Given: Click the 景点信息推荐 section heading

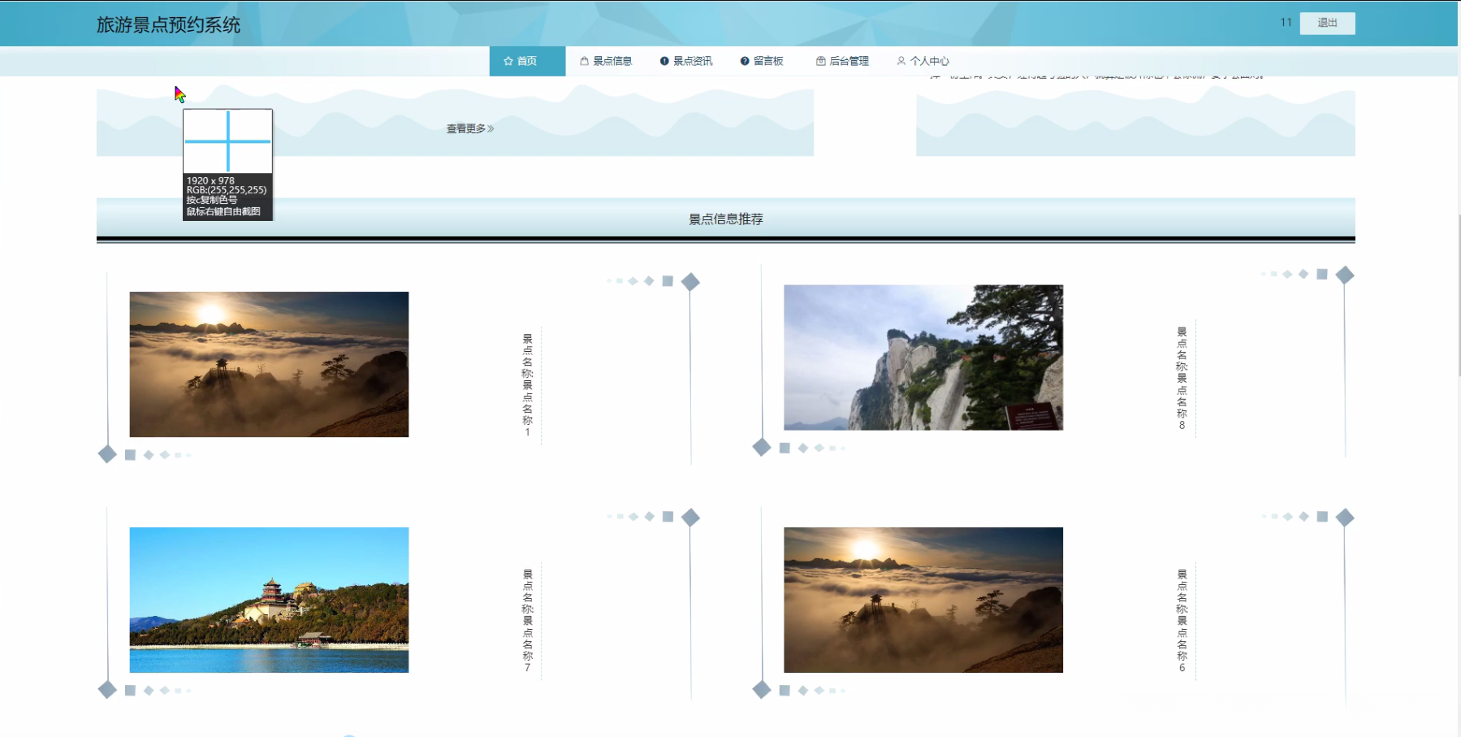Looking at the screenshot, I should point(726,219).
